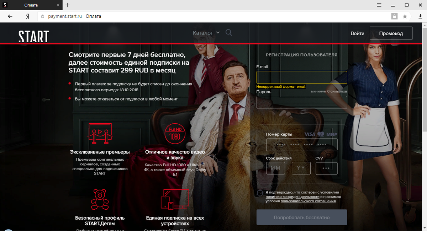This screenshot has height=231, width=427.
Task: Click 'Отличное качество видео и звука' heading
Action: point(175,155)
